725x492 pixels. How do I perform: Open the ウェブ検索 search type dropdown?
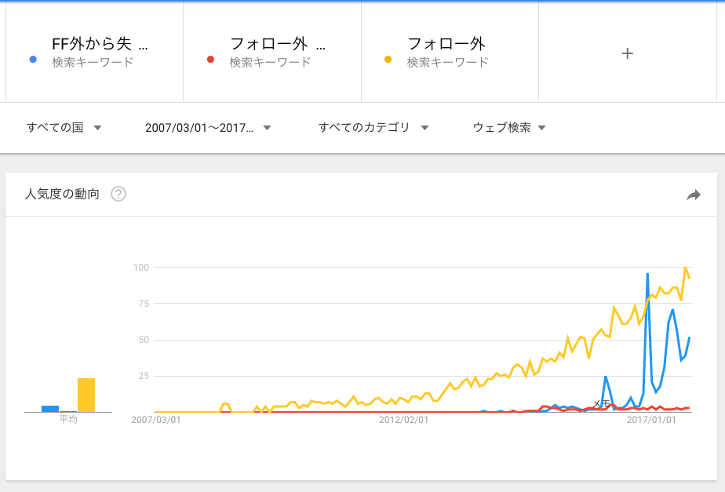click(x=509, y=128)
